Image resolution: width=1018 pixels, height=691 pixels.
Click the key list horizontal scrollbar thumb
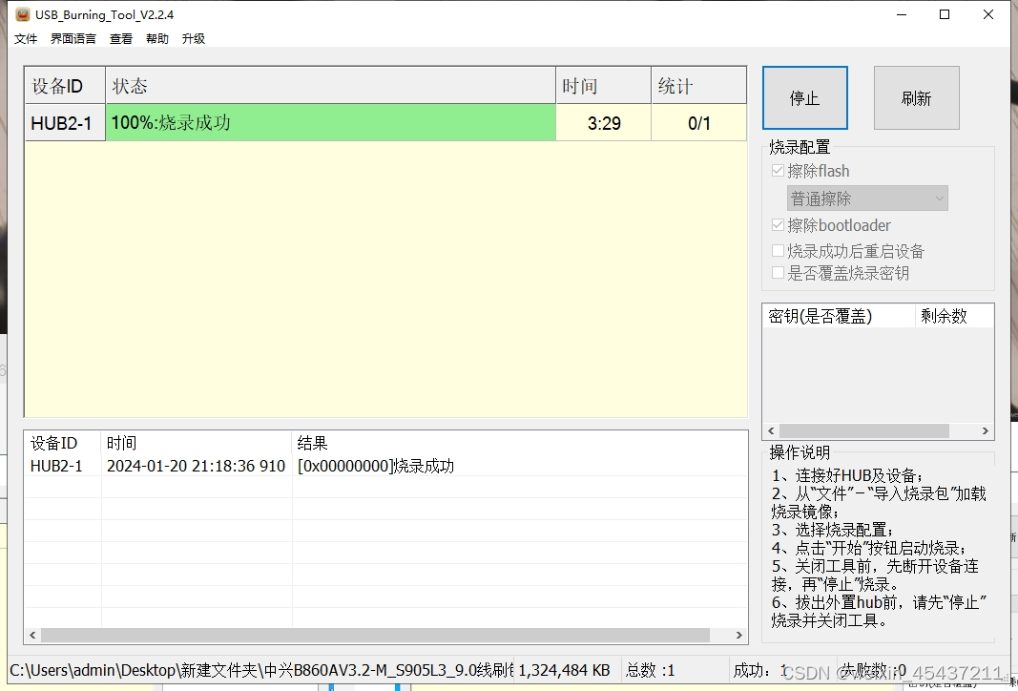864,431
